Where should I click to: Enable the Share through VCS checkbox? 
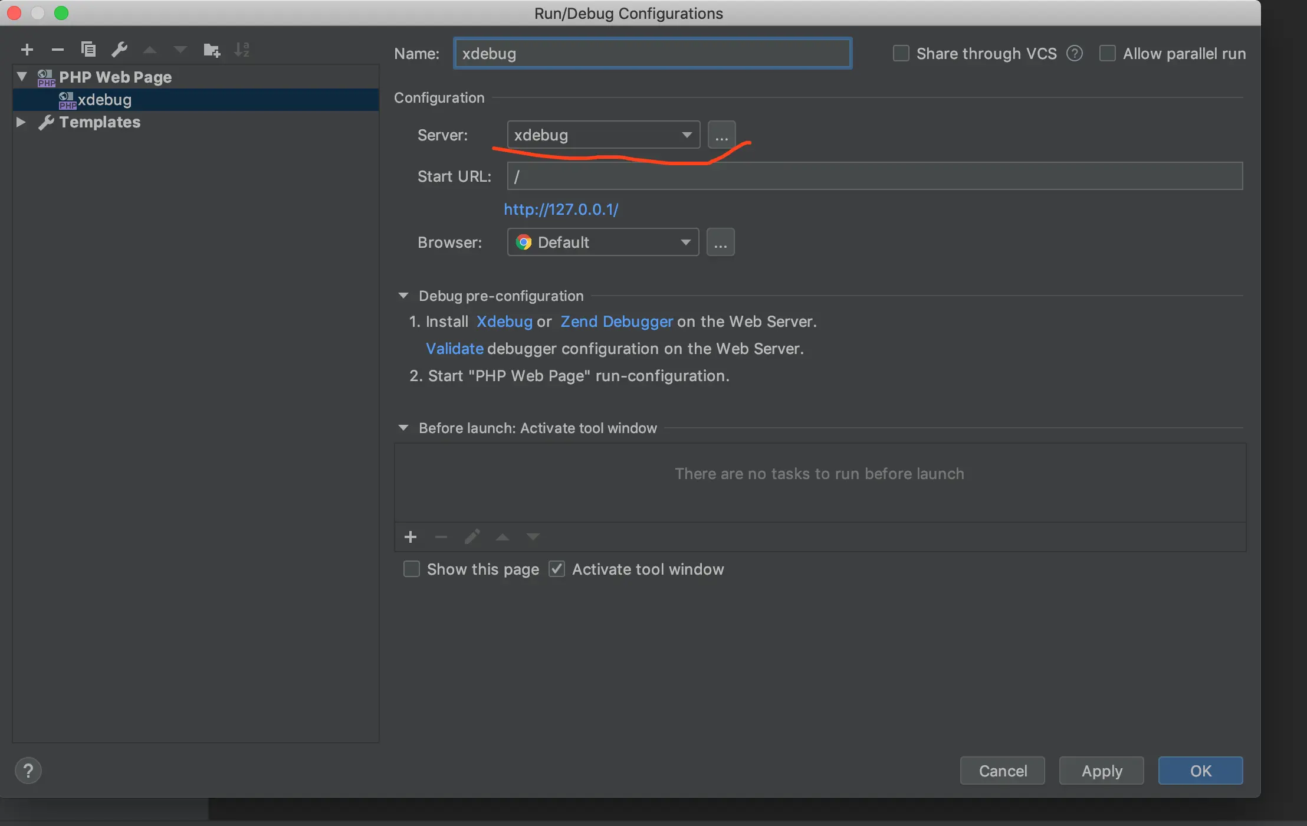coord(901,54)
